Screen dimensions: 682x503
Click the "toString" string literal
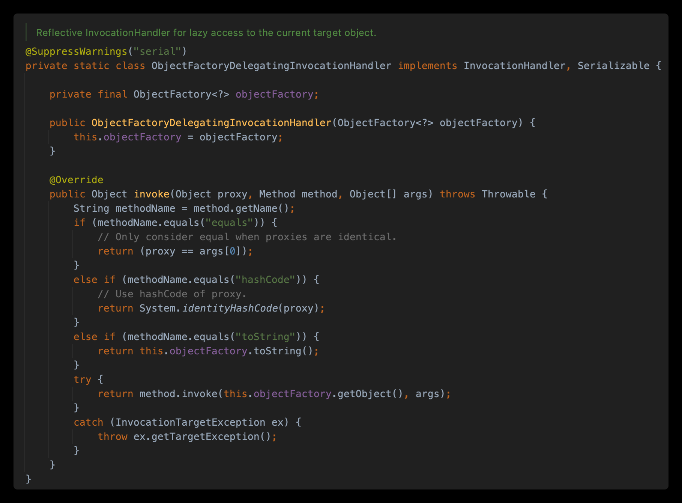coord(265,337)
